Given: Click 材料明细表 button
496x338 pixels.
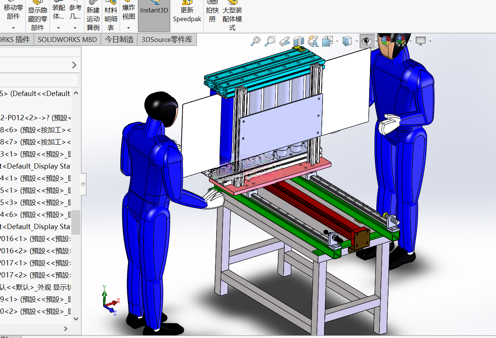Looking at the screenshot, I should tap(111, 16).
